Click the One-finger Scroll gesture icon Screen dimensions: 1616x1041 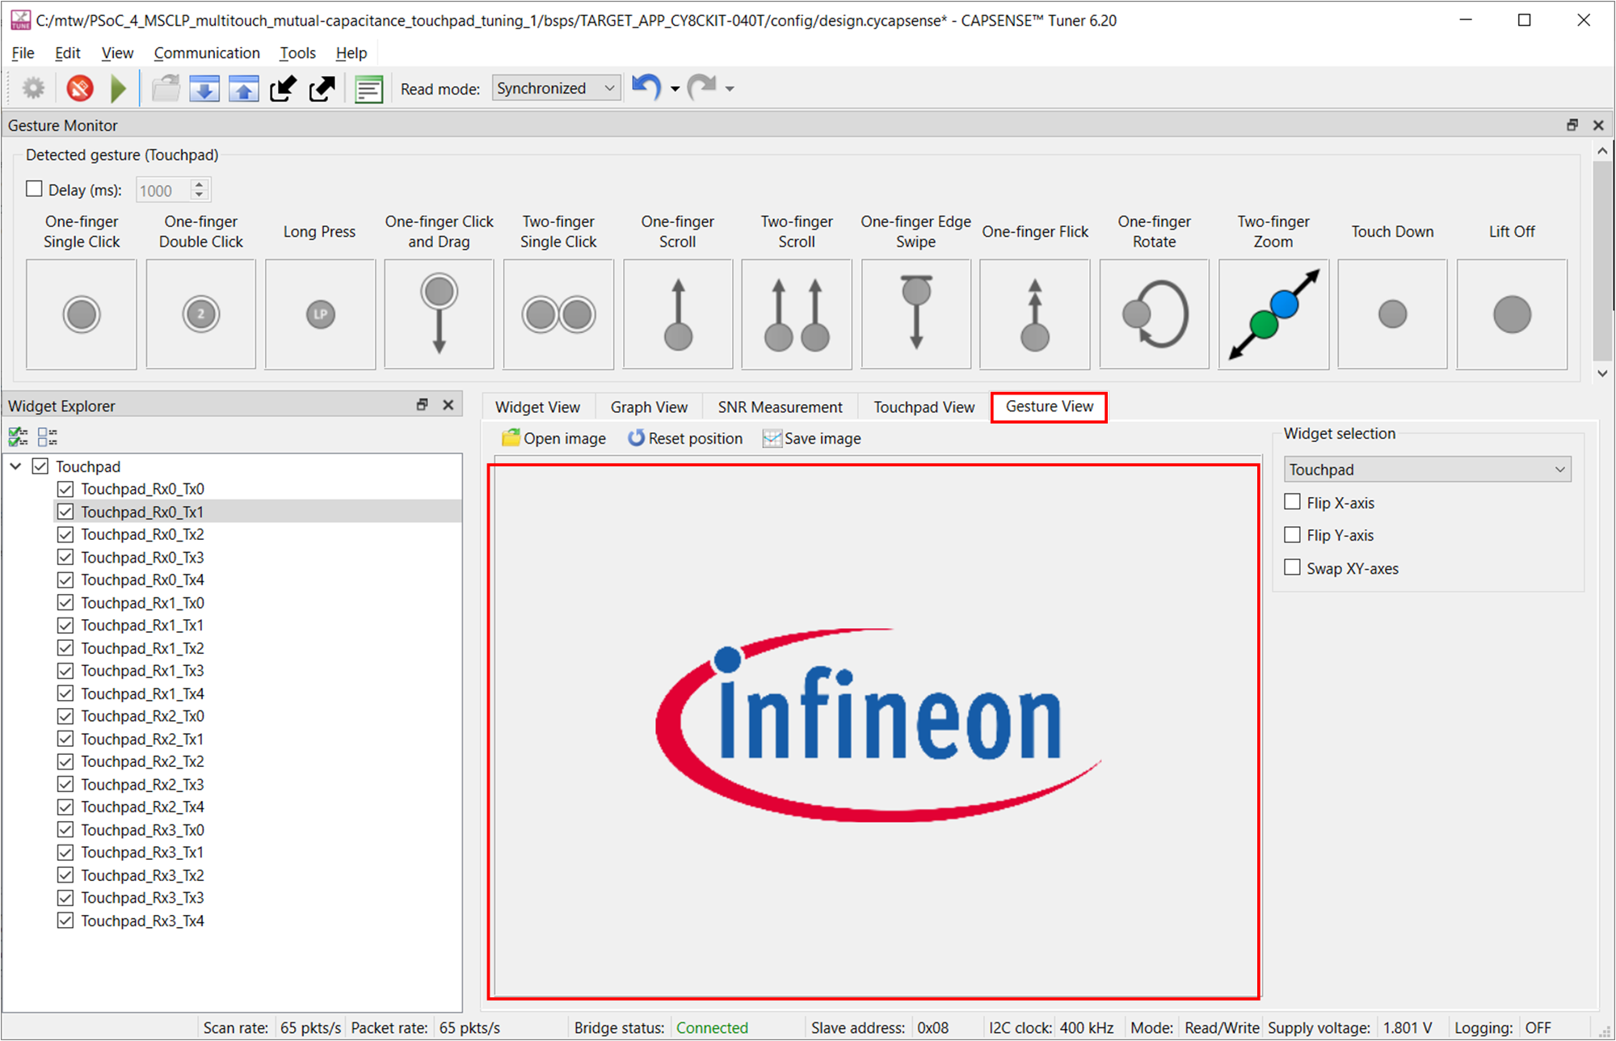point(678,314)
